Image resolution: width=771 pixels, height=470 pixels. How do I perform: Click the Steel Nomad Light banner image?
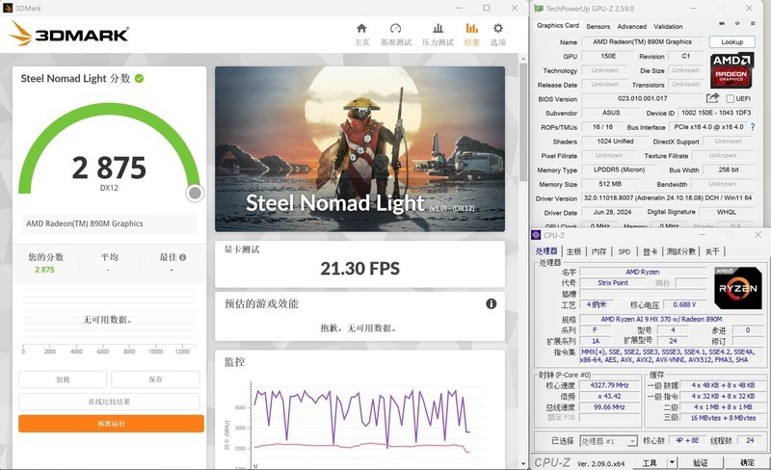(x=359, y=149)
